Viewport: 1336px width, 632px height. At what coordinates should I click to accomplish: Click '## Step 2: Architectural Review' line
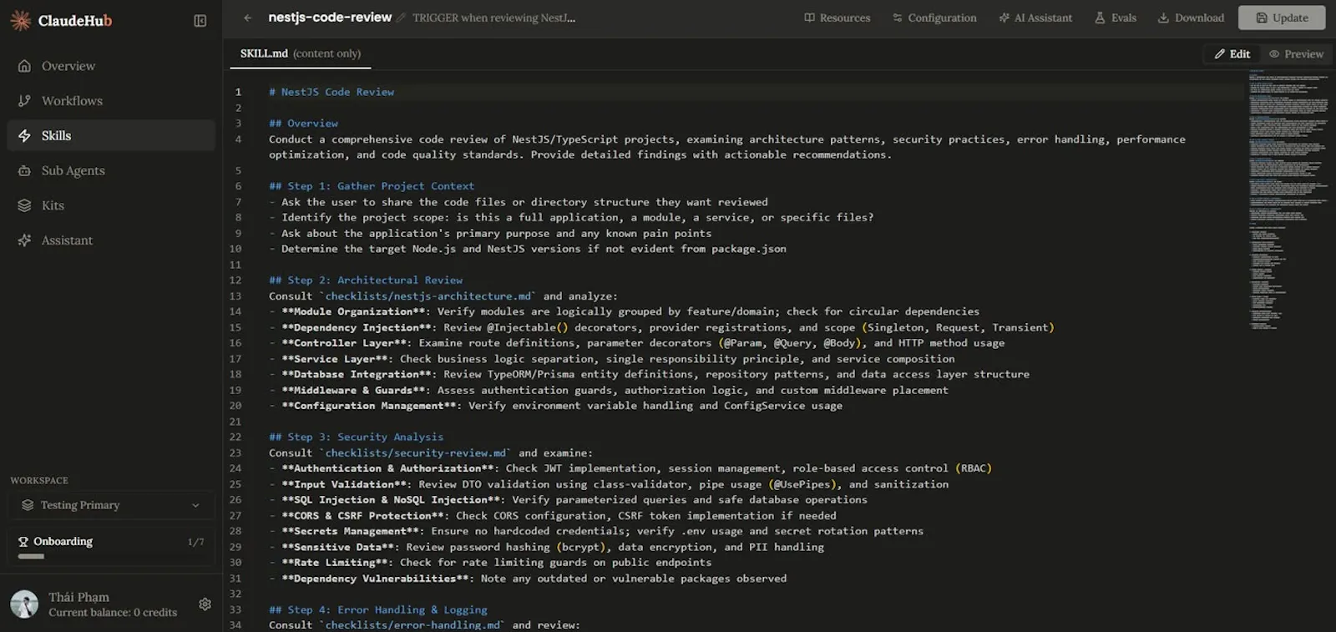point(366,281)
